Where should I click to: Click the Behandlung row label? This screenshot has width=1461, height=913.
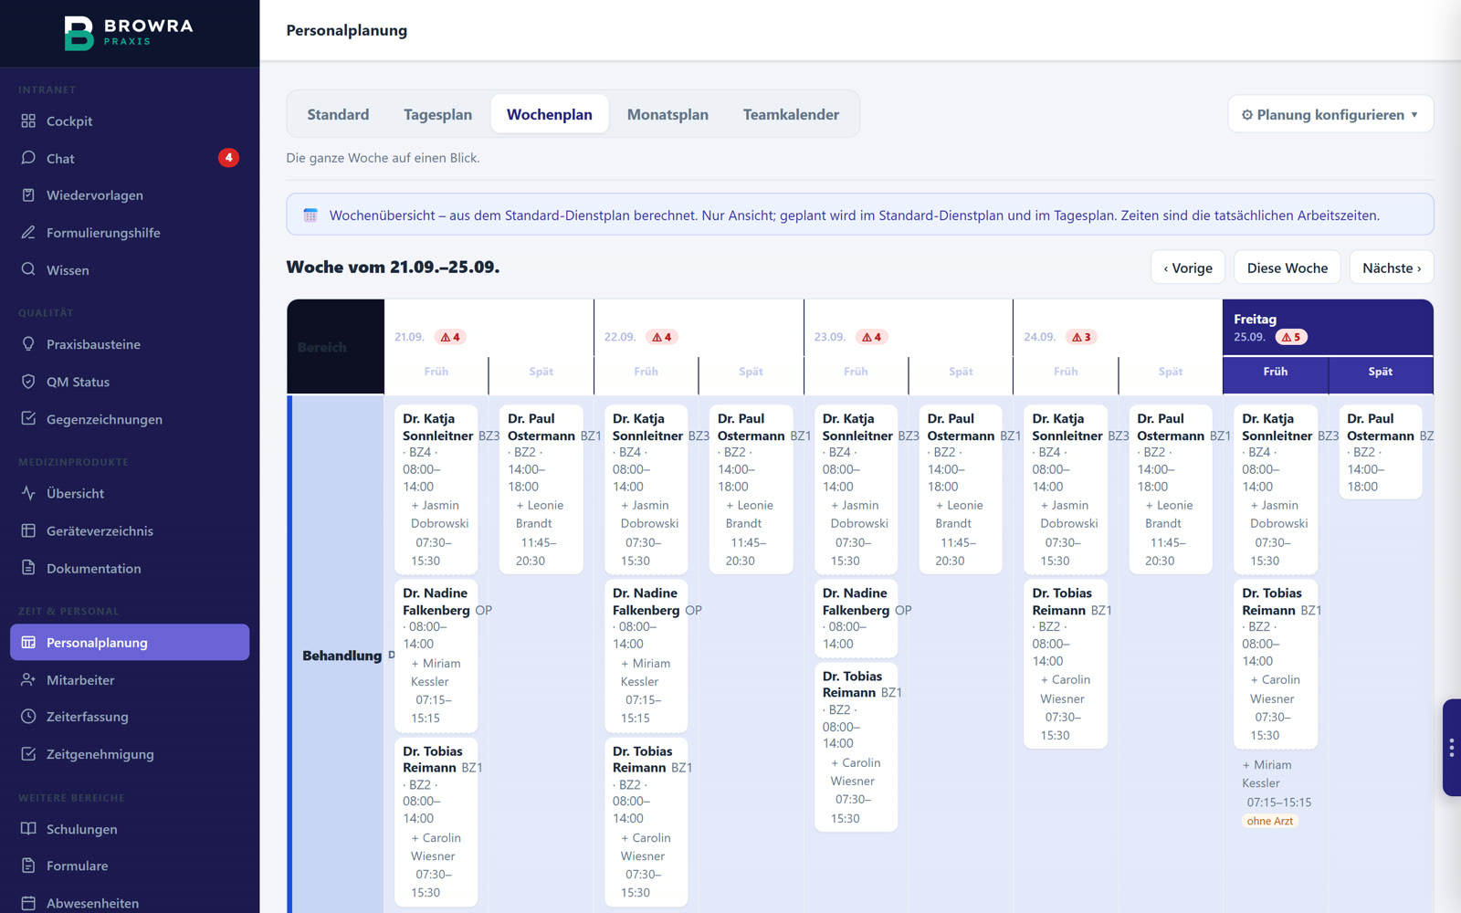tap(342, 656)
